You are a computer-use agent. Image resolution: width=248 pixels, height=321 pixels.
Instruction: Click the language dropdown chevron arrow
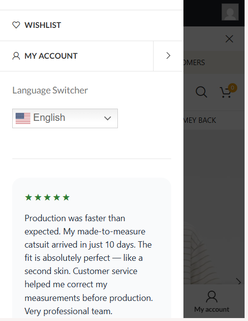click(108, 118)
